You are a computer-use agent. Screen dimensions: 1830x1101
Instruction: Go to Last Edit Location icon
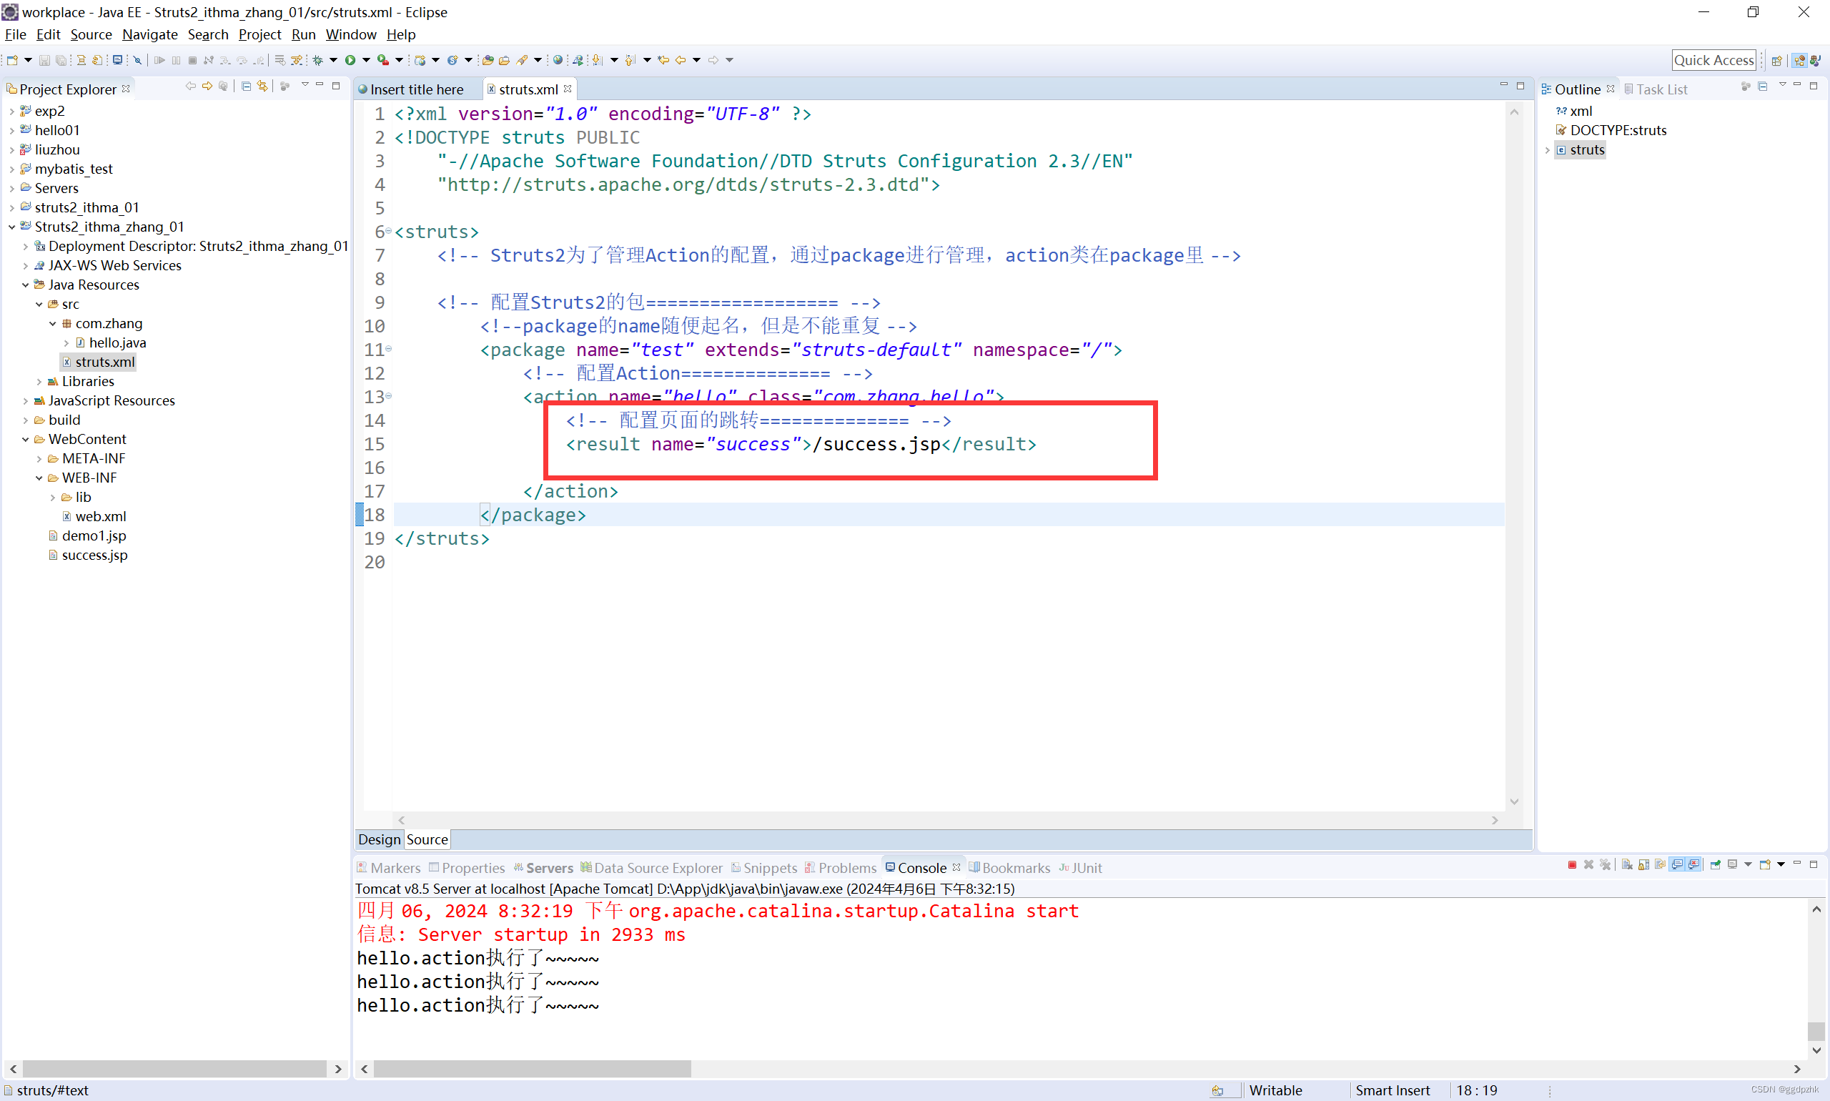pyautogui.click(x=663, y=60)
